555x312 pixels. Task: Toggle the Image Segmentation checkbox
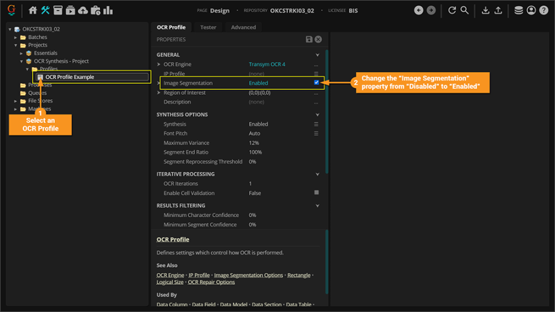(316, 82)
